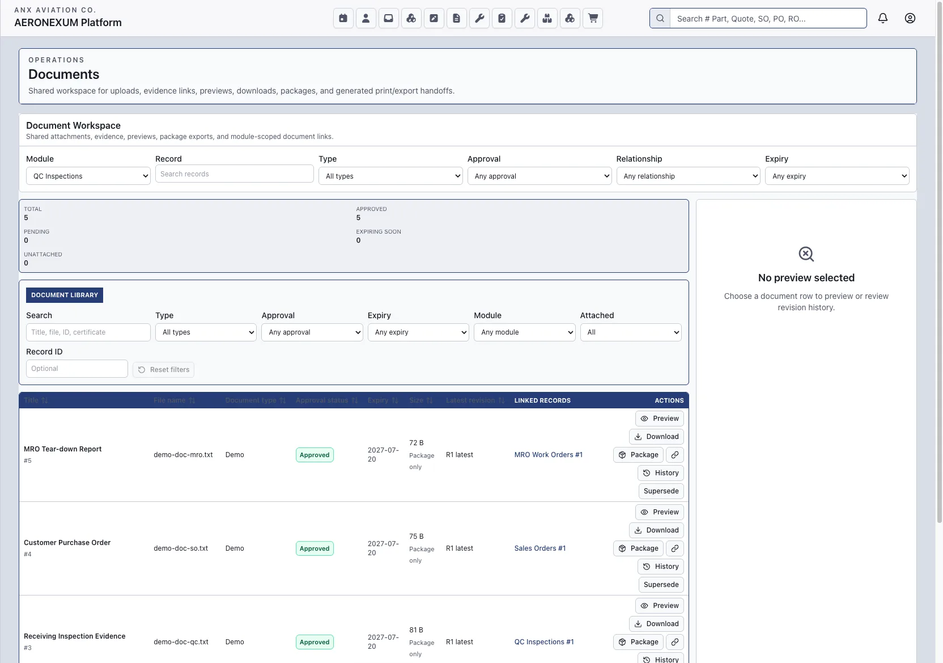Click Reset filters button
Viewport: 943px width, 663px height.
pyautogui.click(x=164, y=370)
